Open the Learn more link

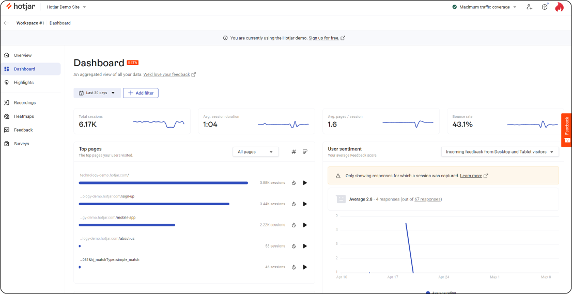[x=471, y=176]
